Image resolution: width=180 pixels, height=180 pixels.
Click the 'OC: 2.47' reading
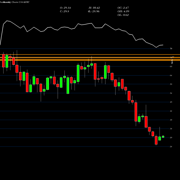point(123,8)
